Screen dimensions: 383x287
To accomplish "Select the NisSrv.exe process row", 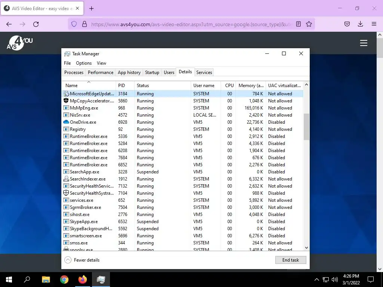I will click(x=183, y=115).
